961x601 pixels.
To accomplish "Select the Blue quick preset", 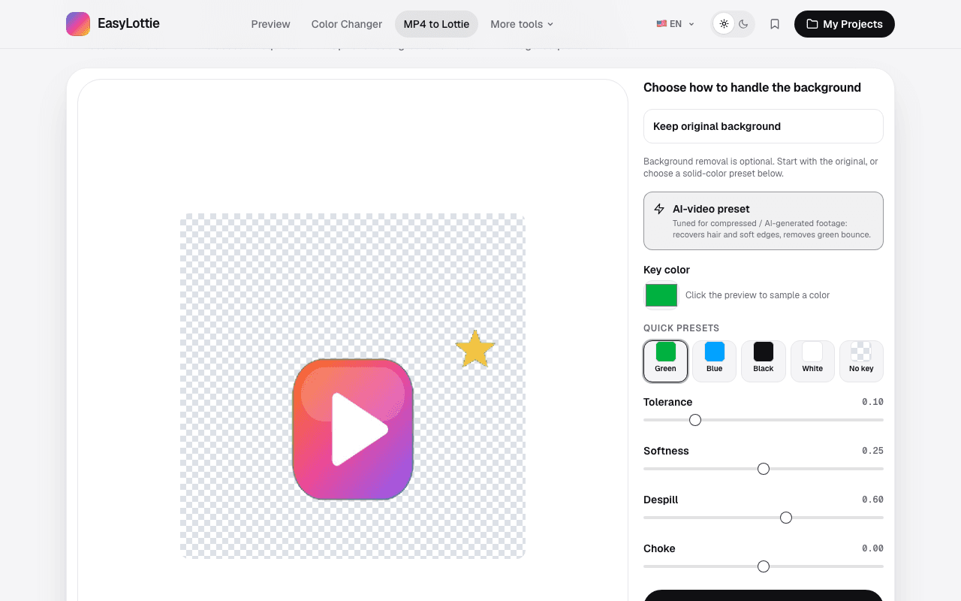I will (x=715, y=361).
